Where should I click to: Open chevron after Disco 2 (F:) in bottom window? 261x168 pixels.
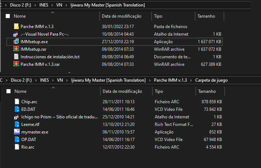pyautogui.click(x=36, y=80)
